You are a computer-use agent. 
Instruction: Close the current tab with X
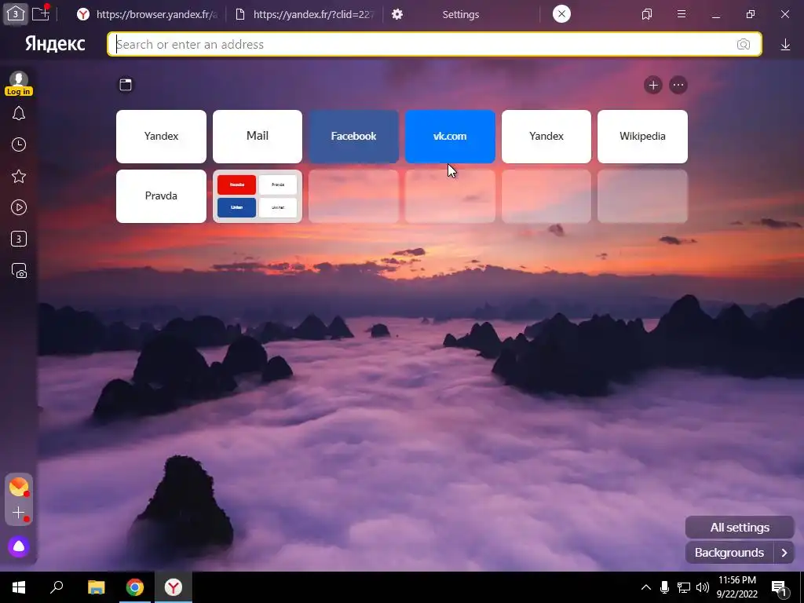point(561,14)
